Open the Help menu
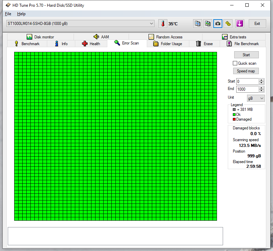Screen dimensions: 273x251 pos(21,14)
